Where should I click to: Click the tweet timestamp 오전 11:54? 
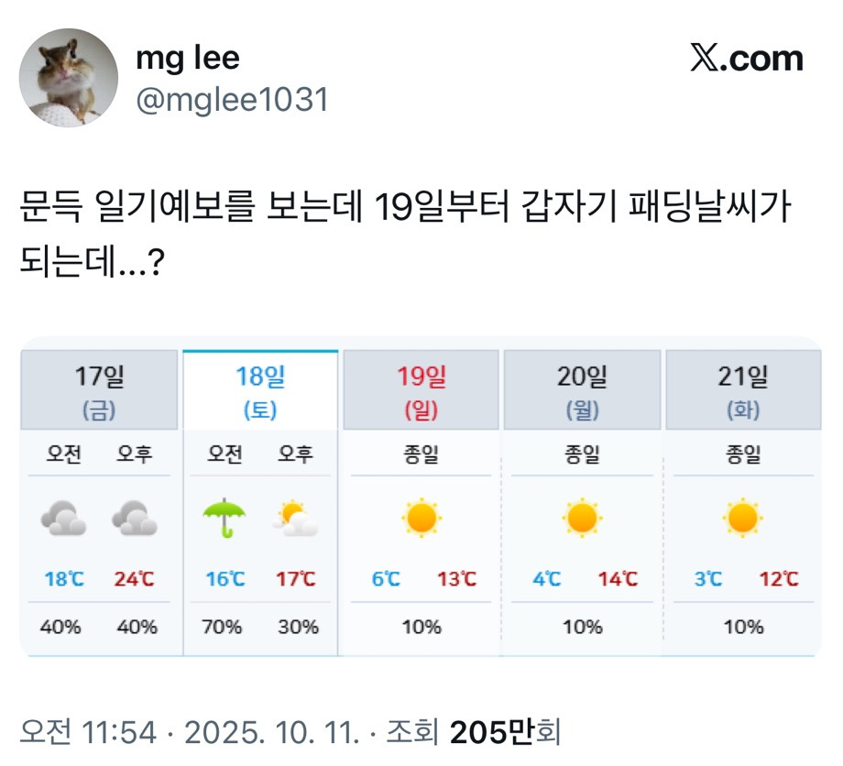pos(88,732)
